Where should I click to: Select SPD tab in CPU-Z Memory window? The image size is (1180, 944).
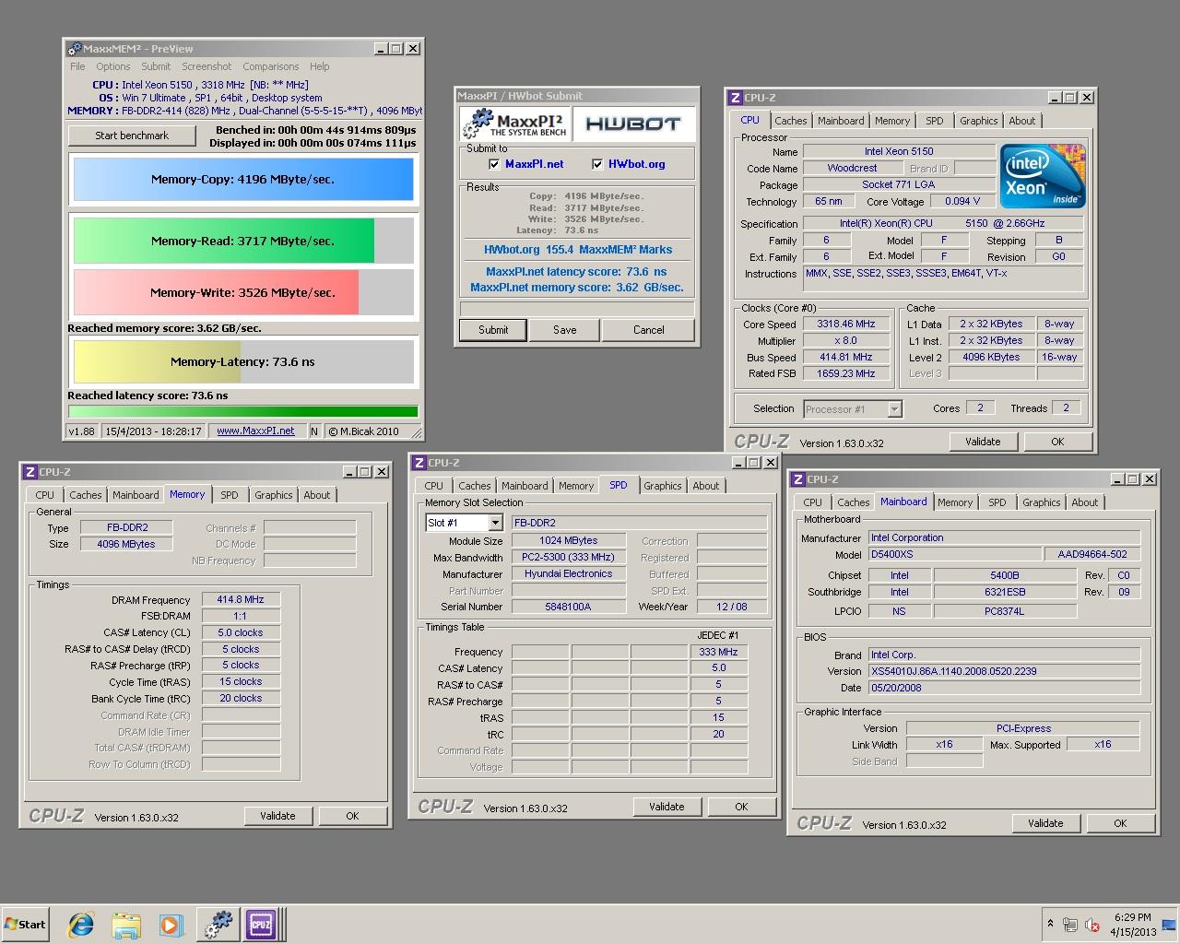coord(229,495)
